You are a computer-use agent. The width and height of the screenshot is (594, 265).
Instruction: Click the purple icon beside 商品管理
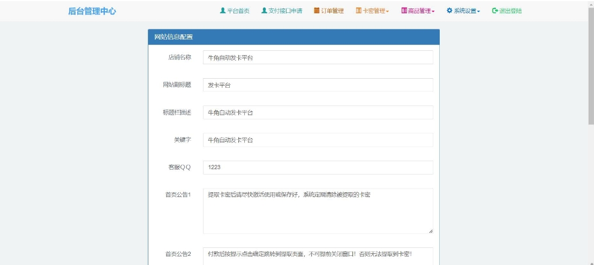click(404, 11)
